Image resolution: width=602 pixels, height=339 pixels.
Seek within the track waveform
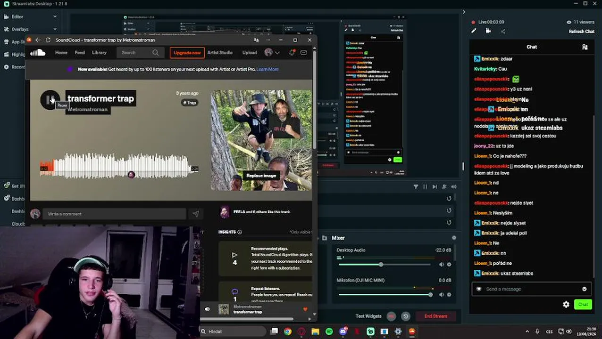[119, 166]
